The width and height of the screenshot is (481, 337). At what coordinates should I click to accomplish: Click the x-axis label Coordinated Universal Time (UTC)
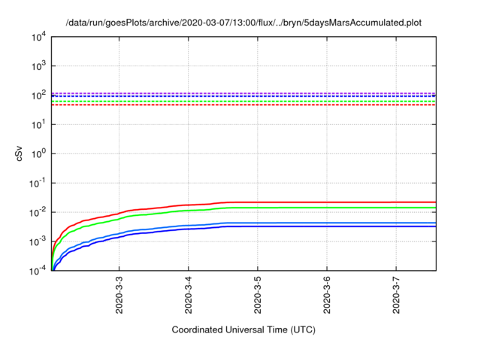[x=244, y=329]
